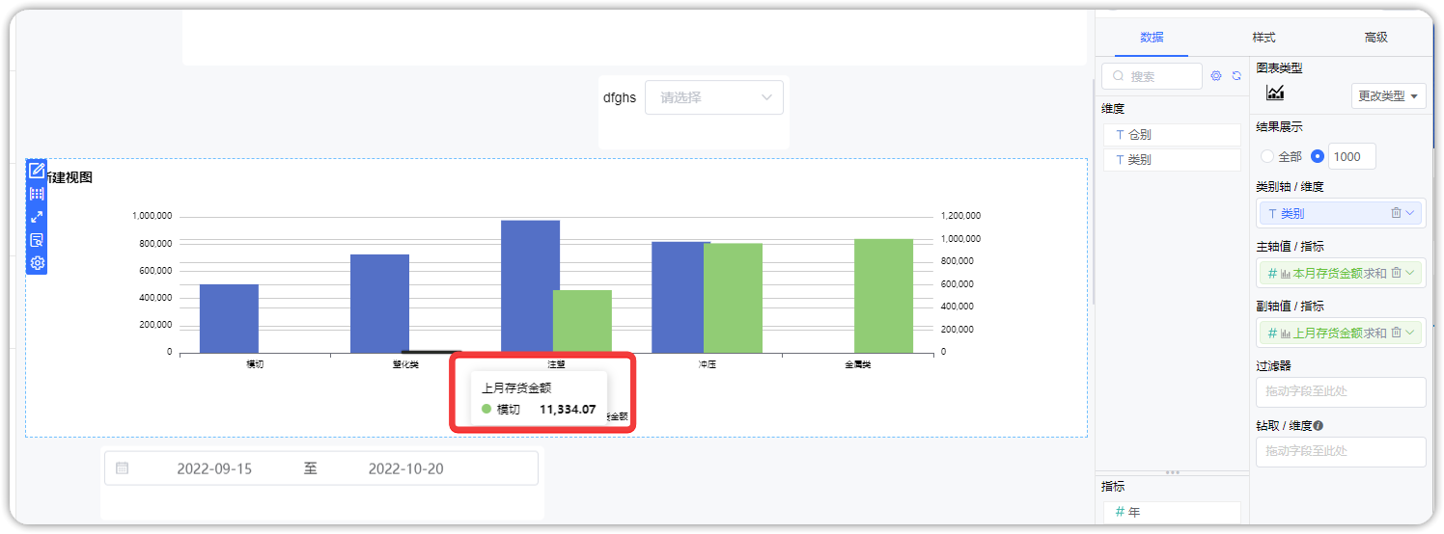Viewport: 1444px width, 534px height.
Task: Click the refresh icon beside the field search box
Action: click(1236, 76)
